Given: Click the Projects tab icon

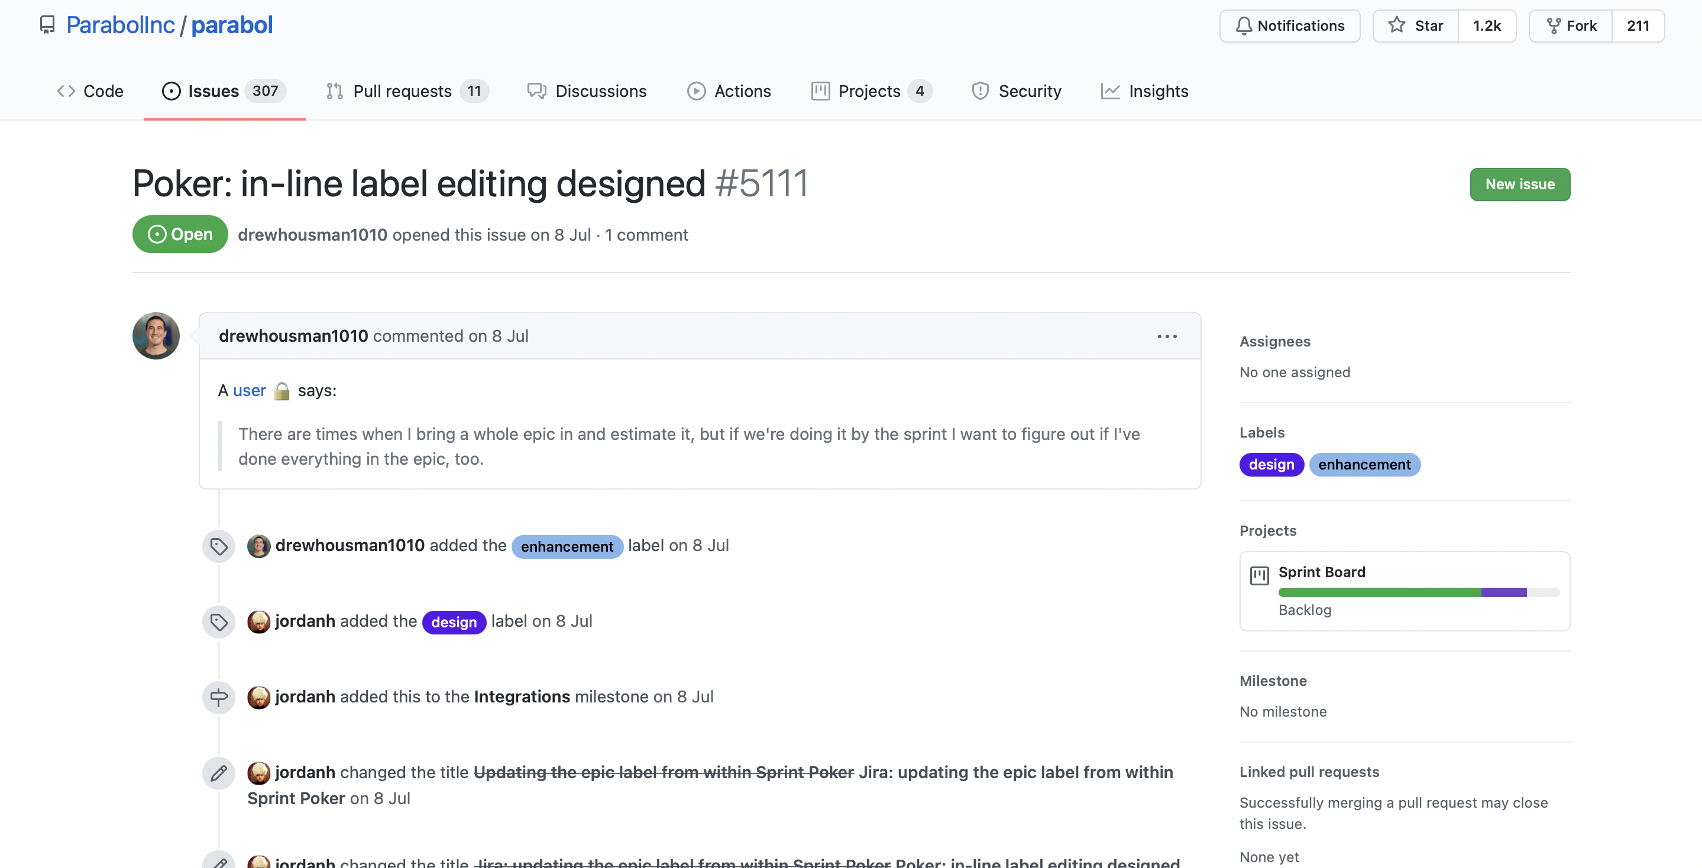Looking at the screenshot, I should coord(820,91).
